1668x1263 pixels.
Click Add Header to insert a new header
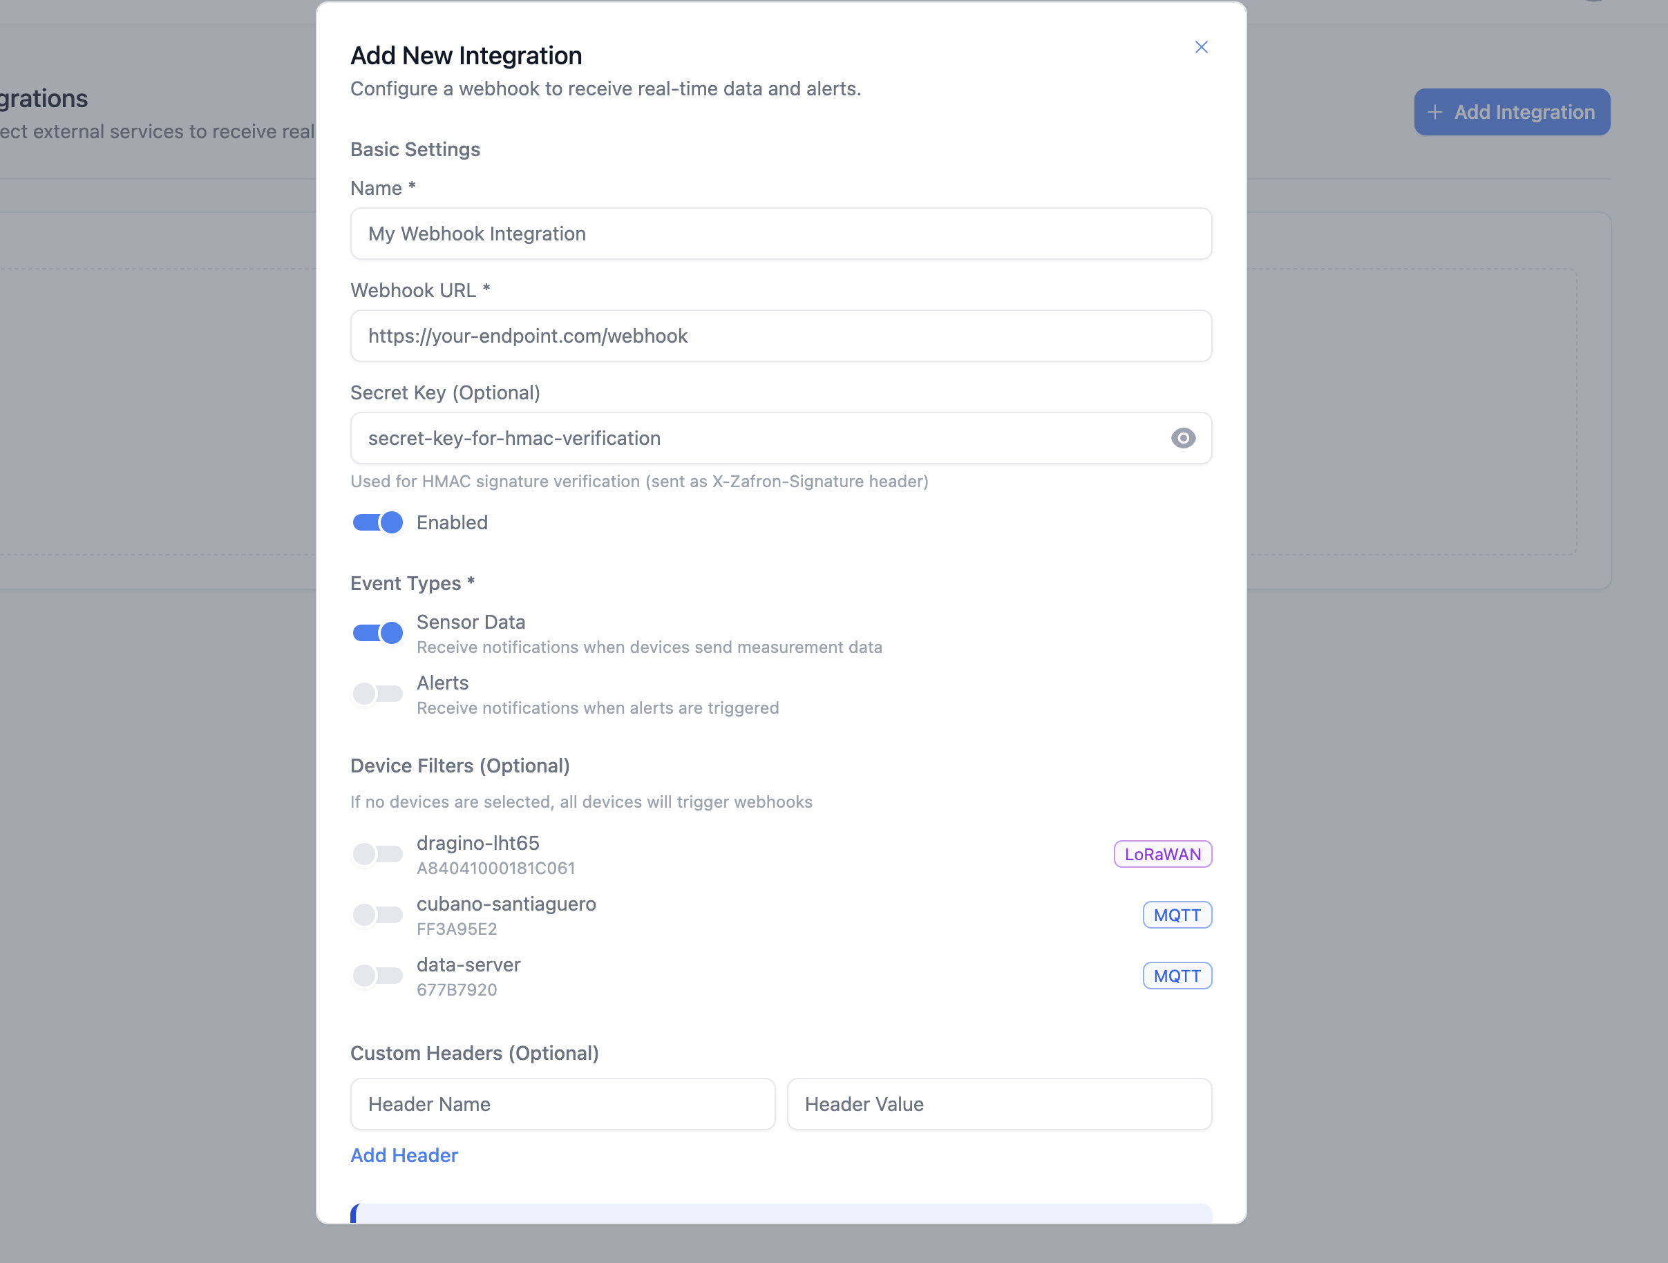pyautogui.click(x=404, y=1155)
